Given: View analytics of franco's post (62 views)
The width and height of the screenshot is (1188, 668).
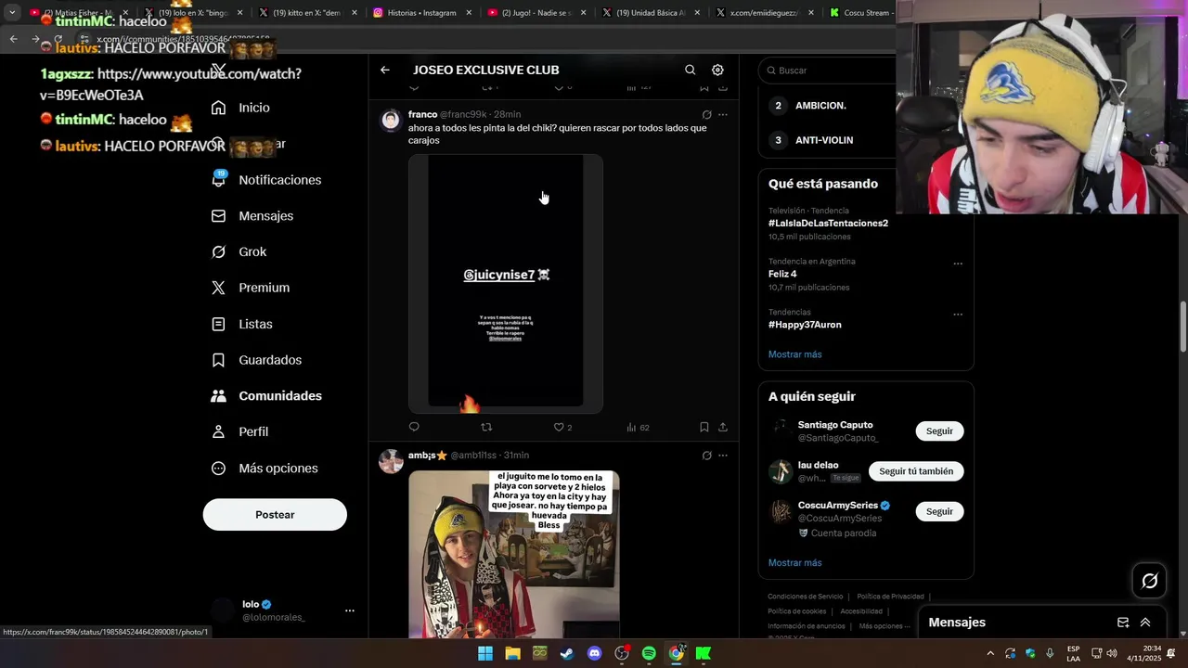Looking at the screenshot, I should 638,427.
